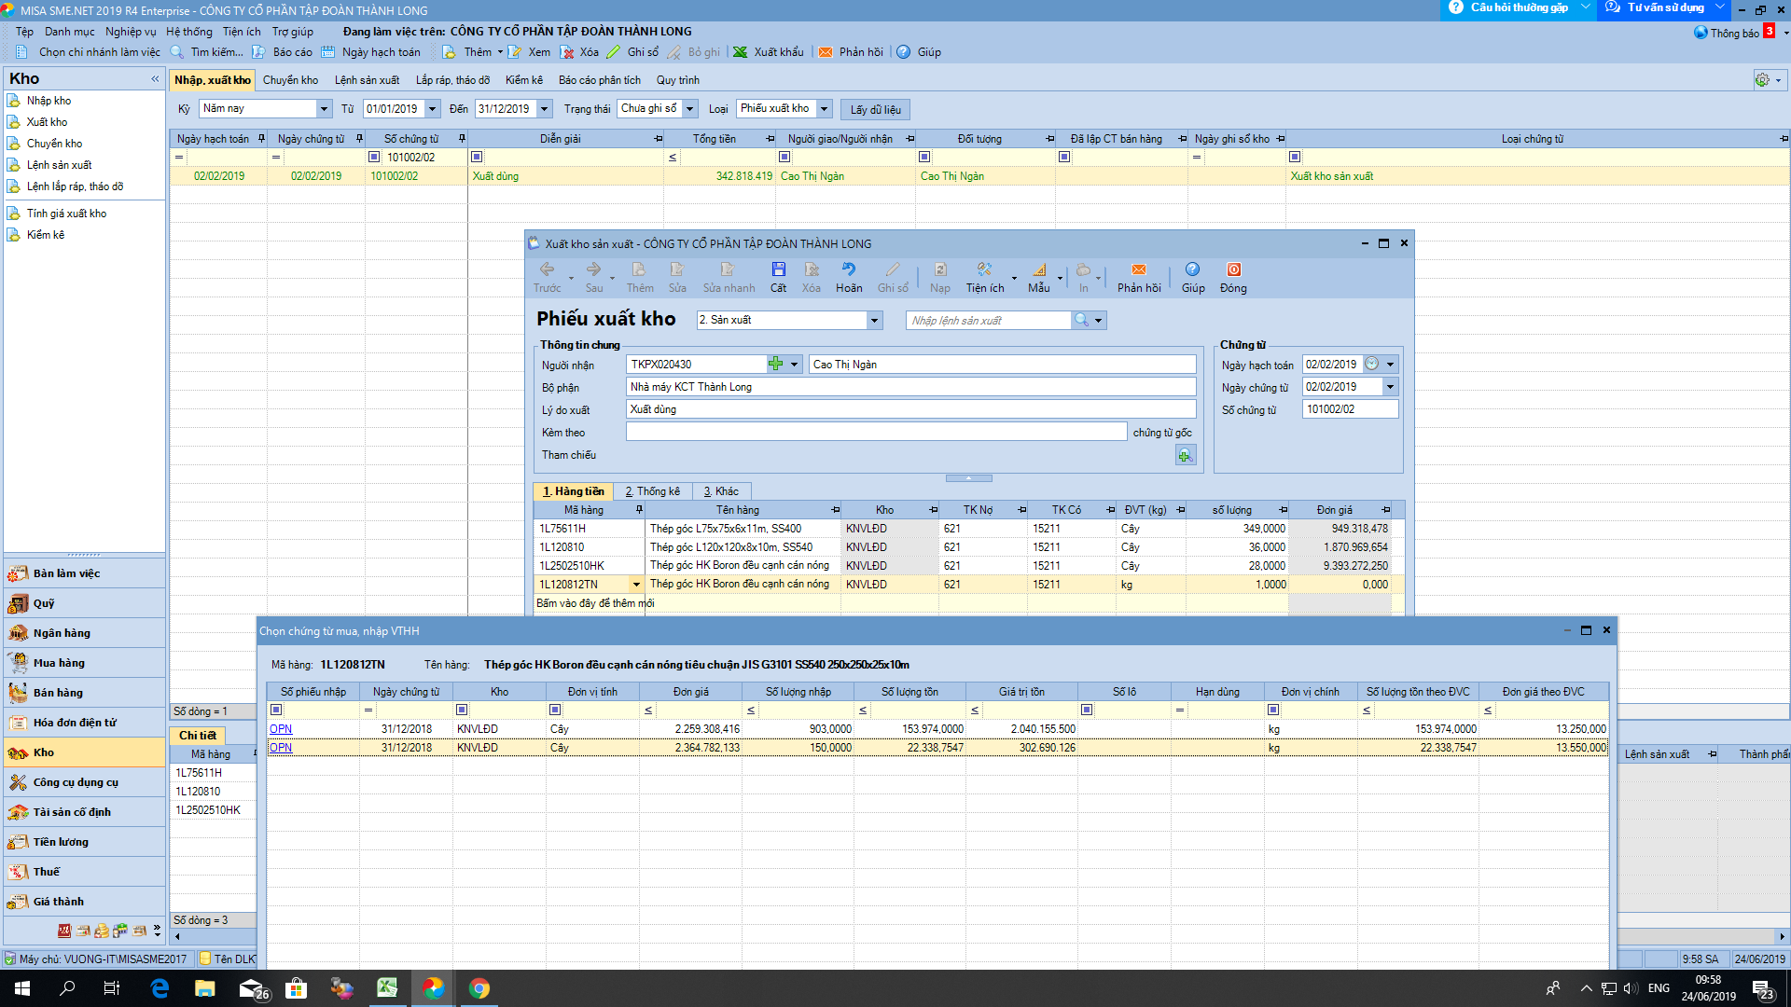
Task: Toggle filter checkbox under Số chứng từ column
Action: coord(374,157)
